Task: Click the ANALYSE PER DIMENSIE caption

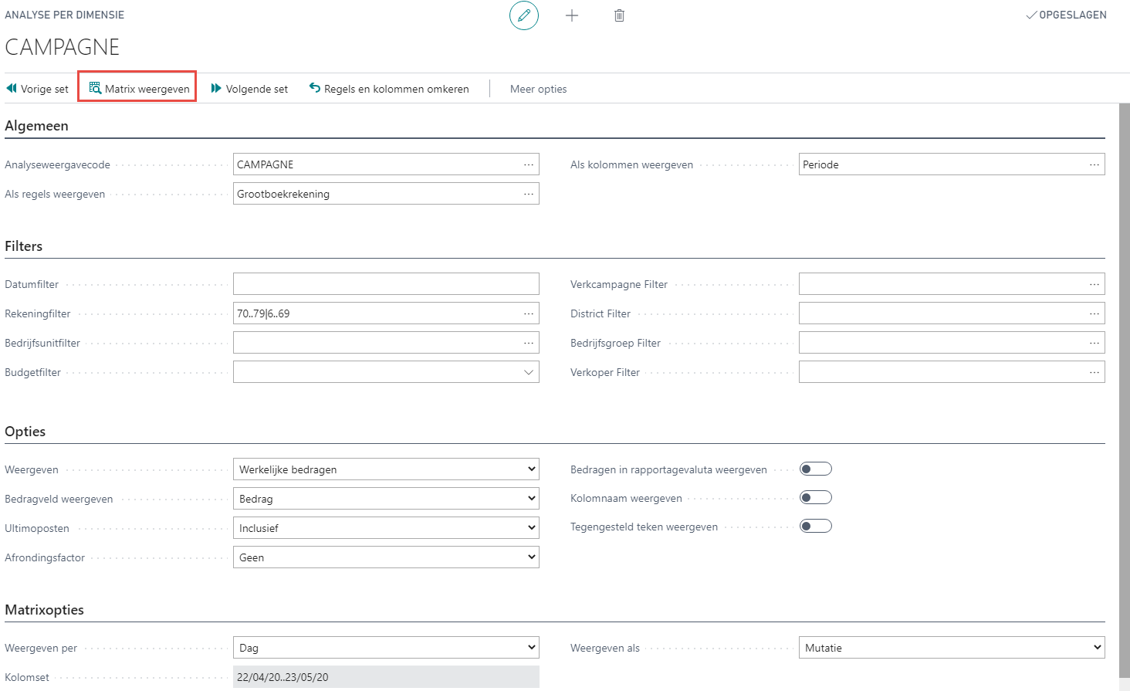Action: 65,15
